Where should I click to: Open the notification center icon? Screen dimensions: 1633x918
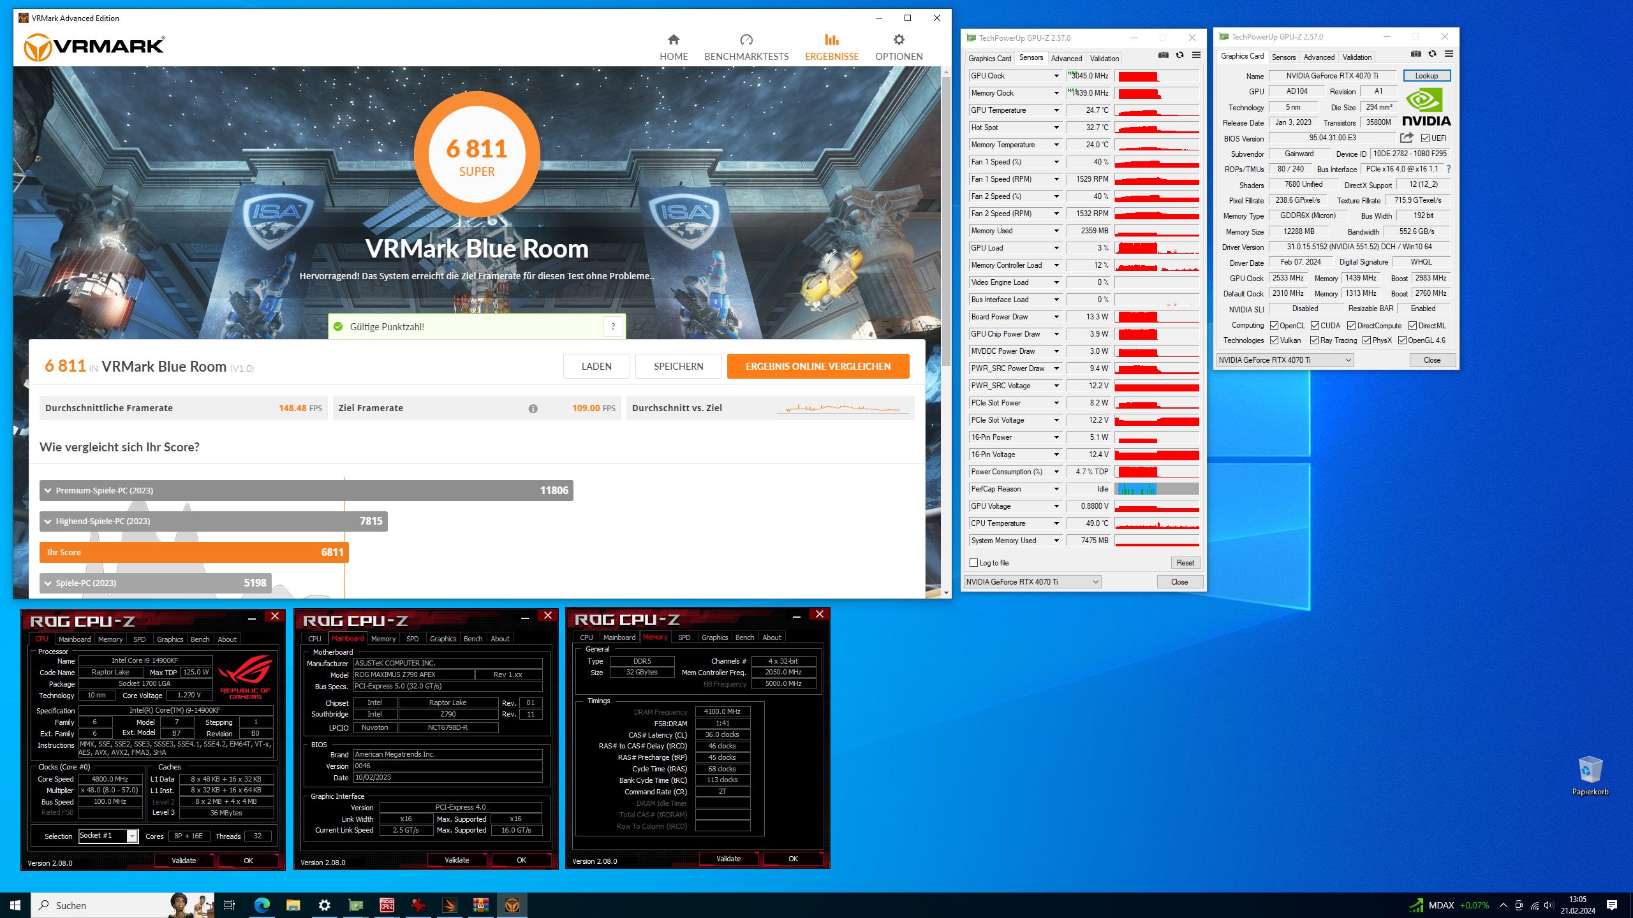[1612, 905]
